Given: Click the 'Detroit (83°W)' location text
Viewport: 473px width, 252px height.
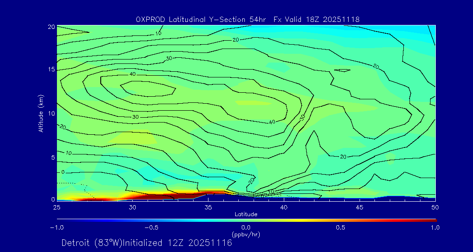Looking at the screenshot, I should coord(92,243).
